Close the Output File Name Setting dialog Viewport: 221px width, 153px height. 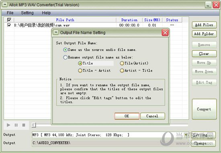(x=165, y=33)
